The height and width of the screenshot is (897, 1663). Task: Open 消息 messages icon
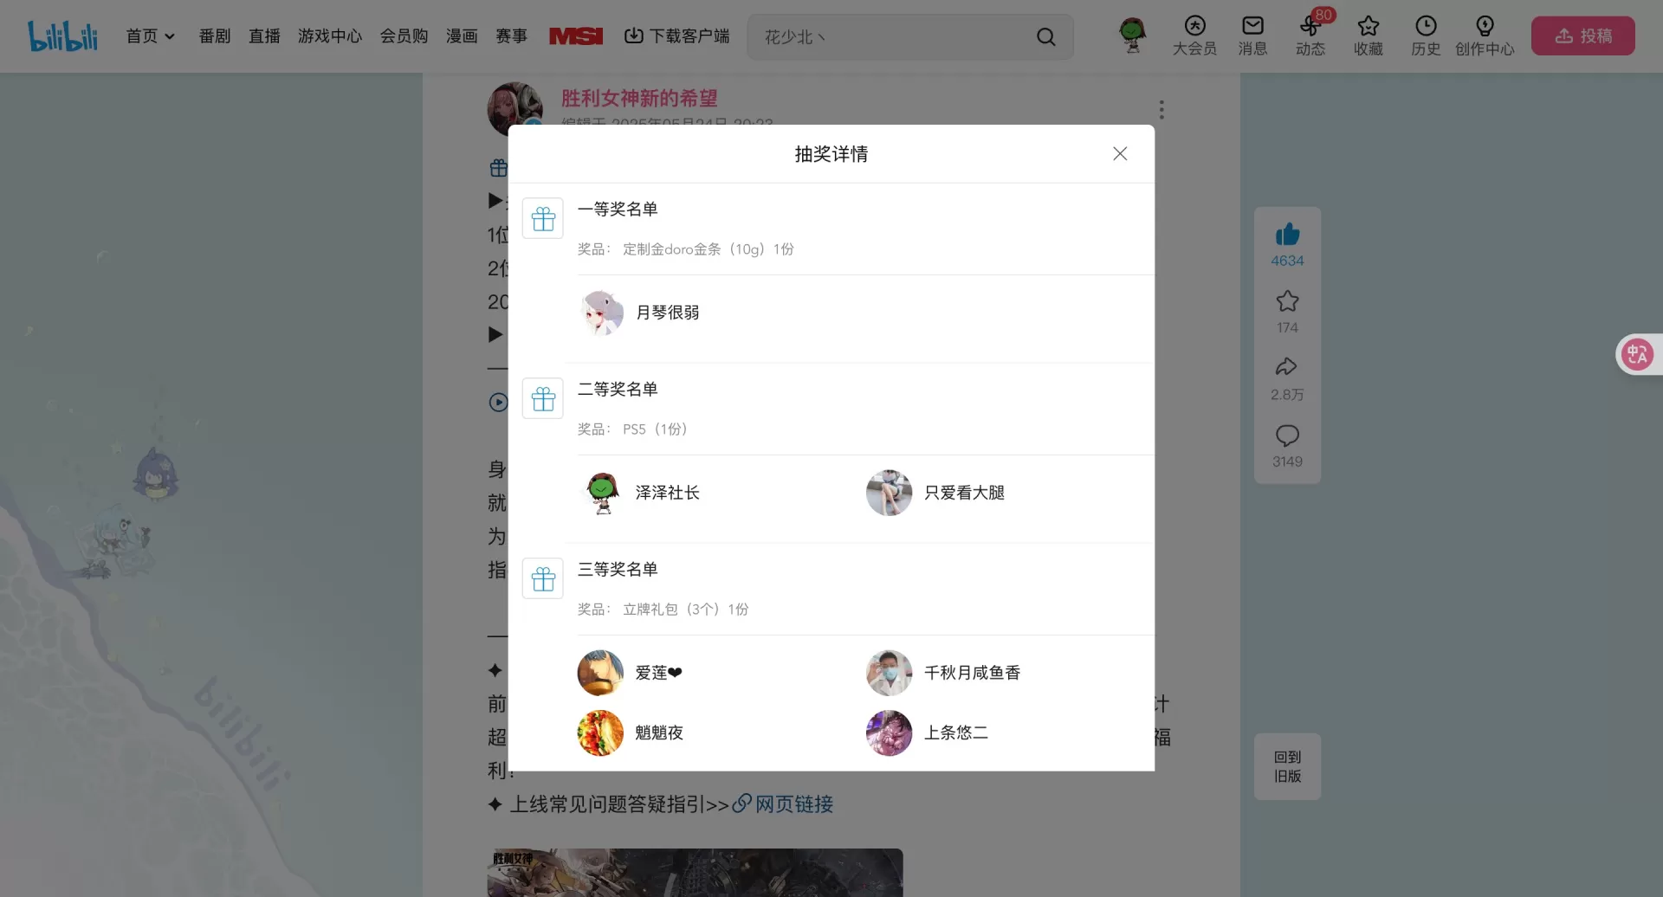[x=1252, y=36]
